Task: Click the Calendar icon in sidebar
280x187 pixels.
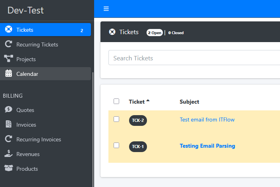Action: 9,73
